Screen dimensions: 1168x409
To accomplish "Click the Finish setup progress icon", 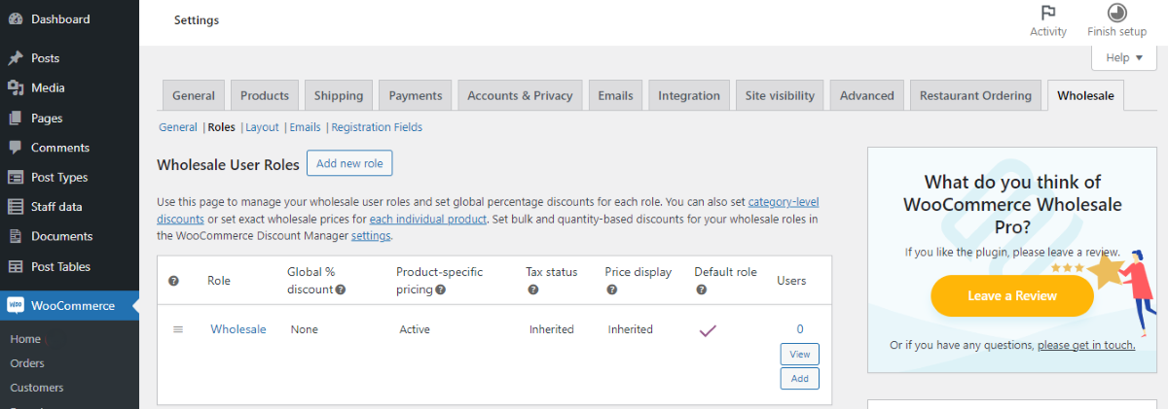I will click(x=1117, y=13).
